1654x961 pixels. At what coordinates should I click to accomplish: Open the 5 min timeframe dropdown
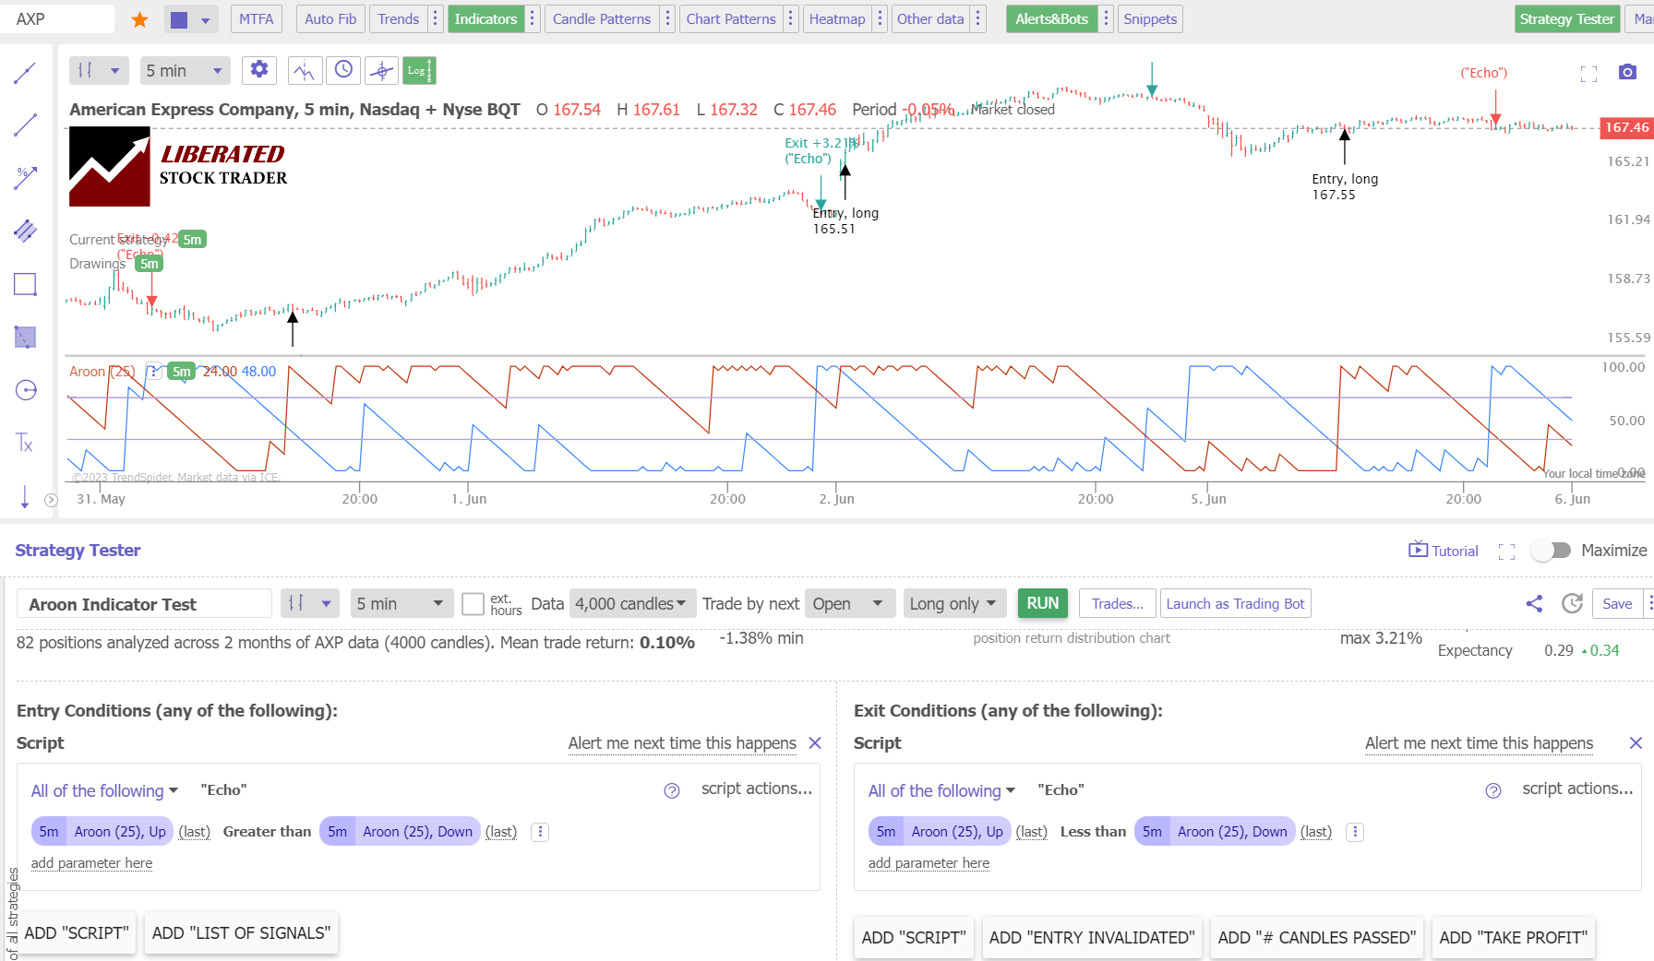(185, 70)
